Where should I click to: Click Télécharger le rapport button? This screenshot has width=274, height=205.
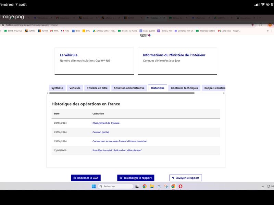pos(136,178)
